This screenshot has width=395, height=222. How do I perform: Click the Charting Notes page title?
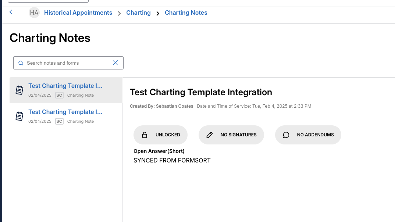[x=50, y=38]
